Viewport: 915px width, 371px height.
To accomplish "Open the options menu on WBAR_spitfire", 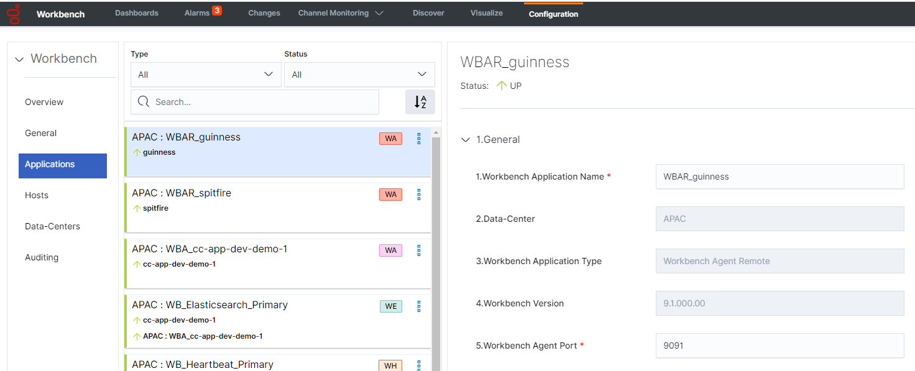I will [418, 195].
